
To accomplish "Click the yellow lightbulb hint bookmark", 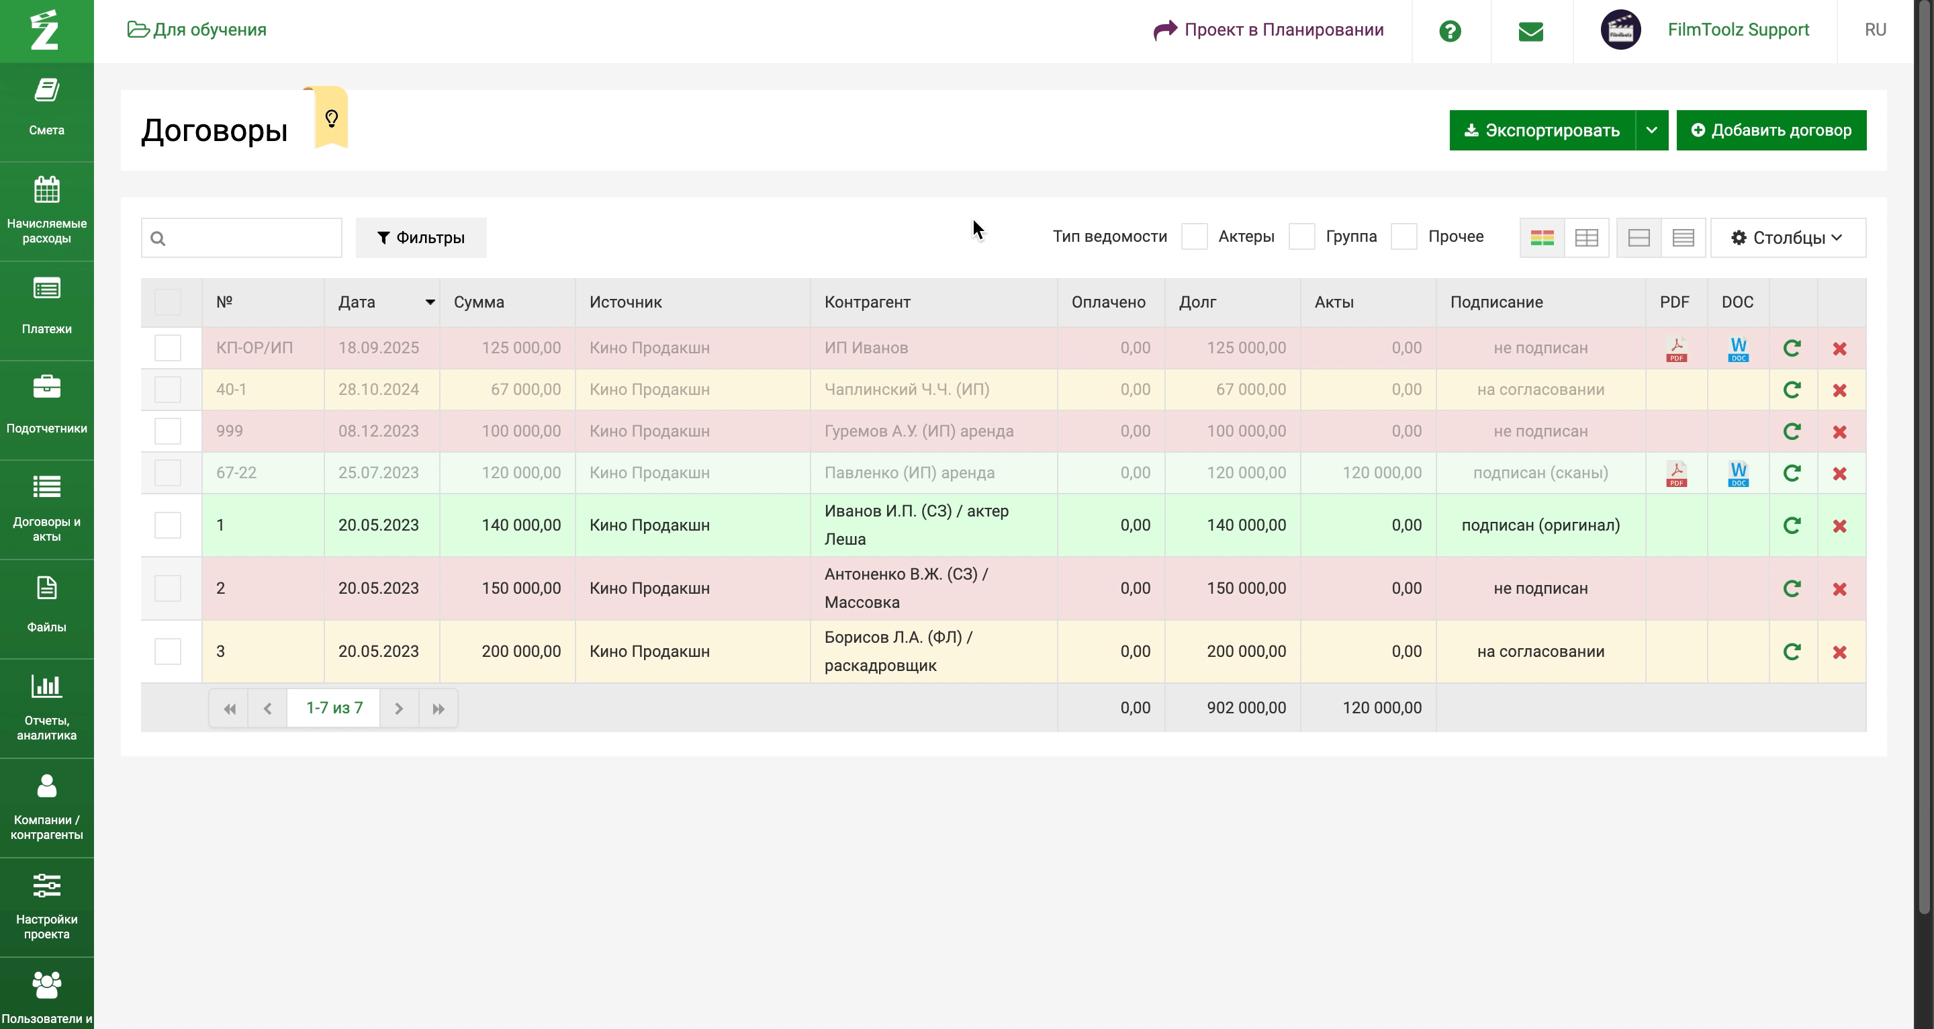I will (x=331, y=119).
